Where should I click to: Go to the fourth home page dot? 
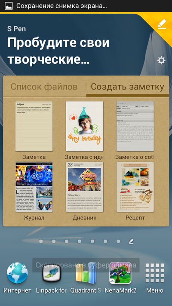80,241
